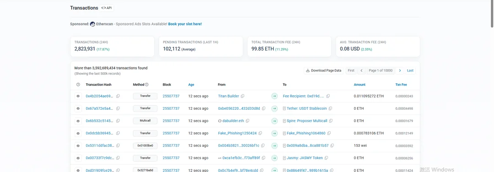Open block 25507737 in Titan Builder row
Image resolution: width=494 pixels, height=172 pixels.
(171, 96)
